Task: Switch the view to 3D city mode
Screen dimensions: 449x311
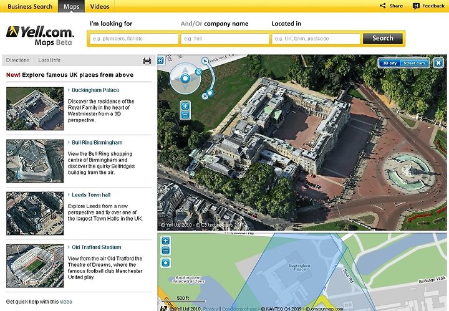Action: tap(389, 63)
